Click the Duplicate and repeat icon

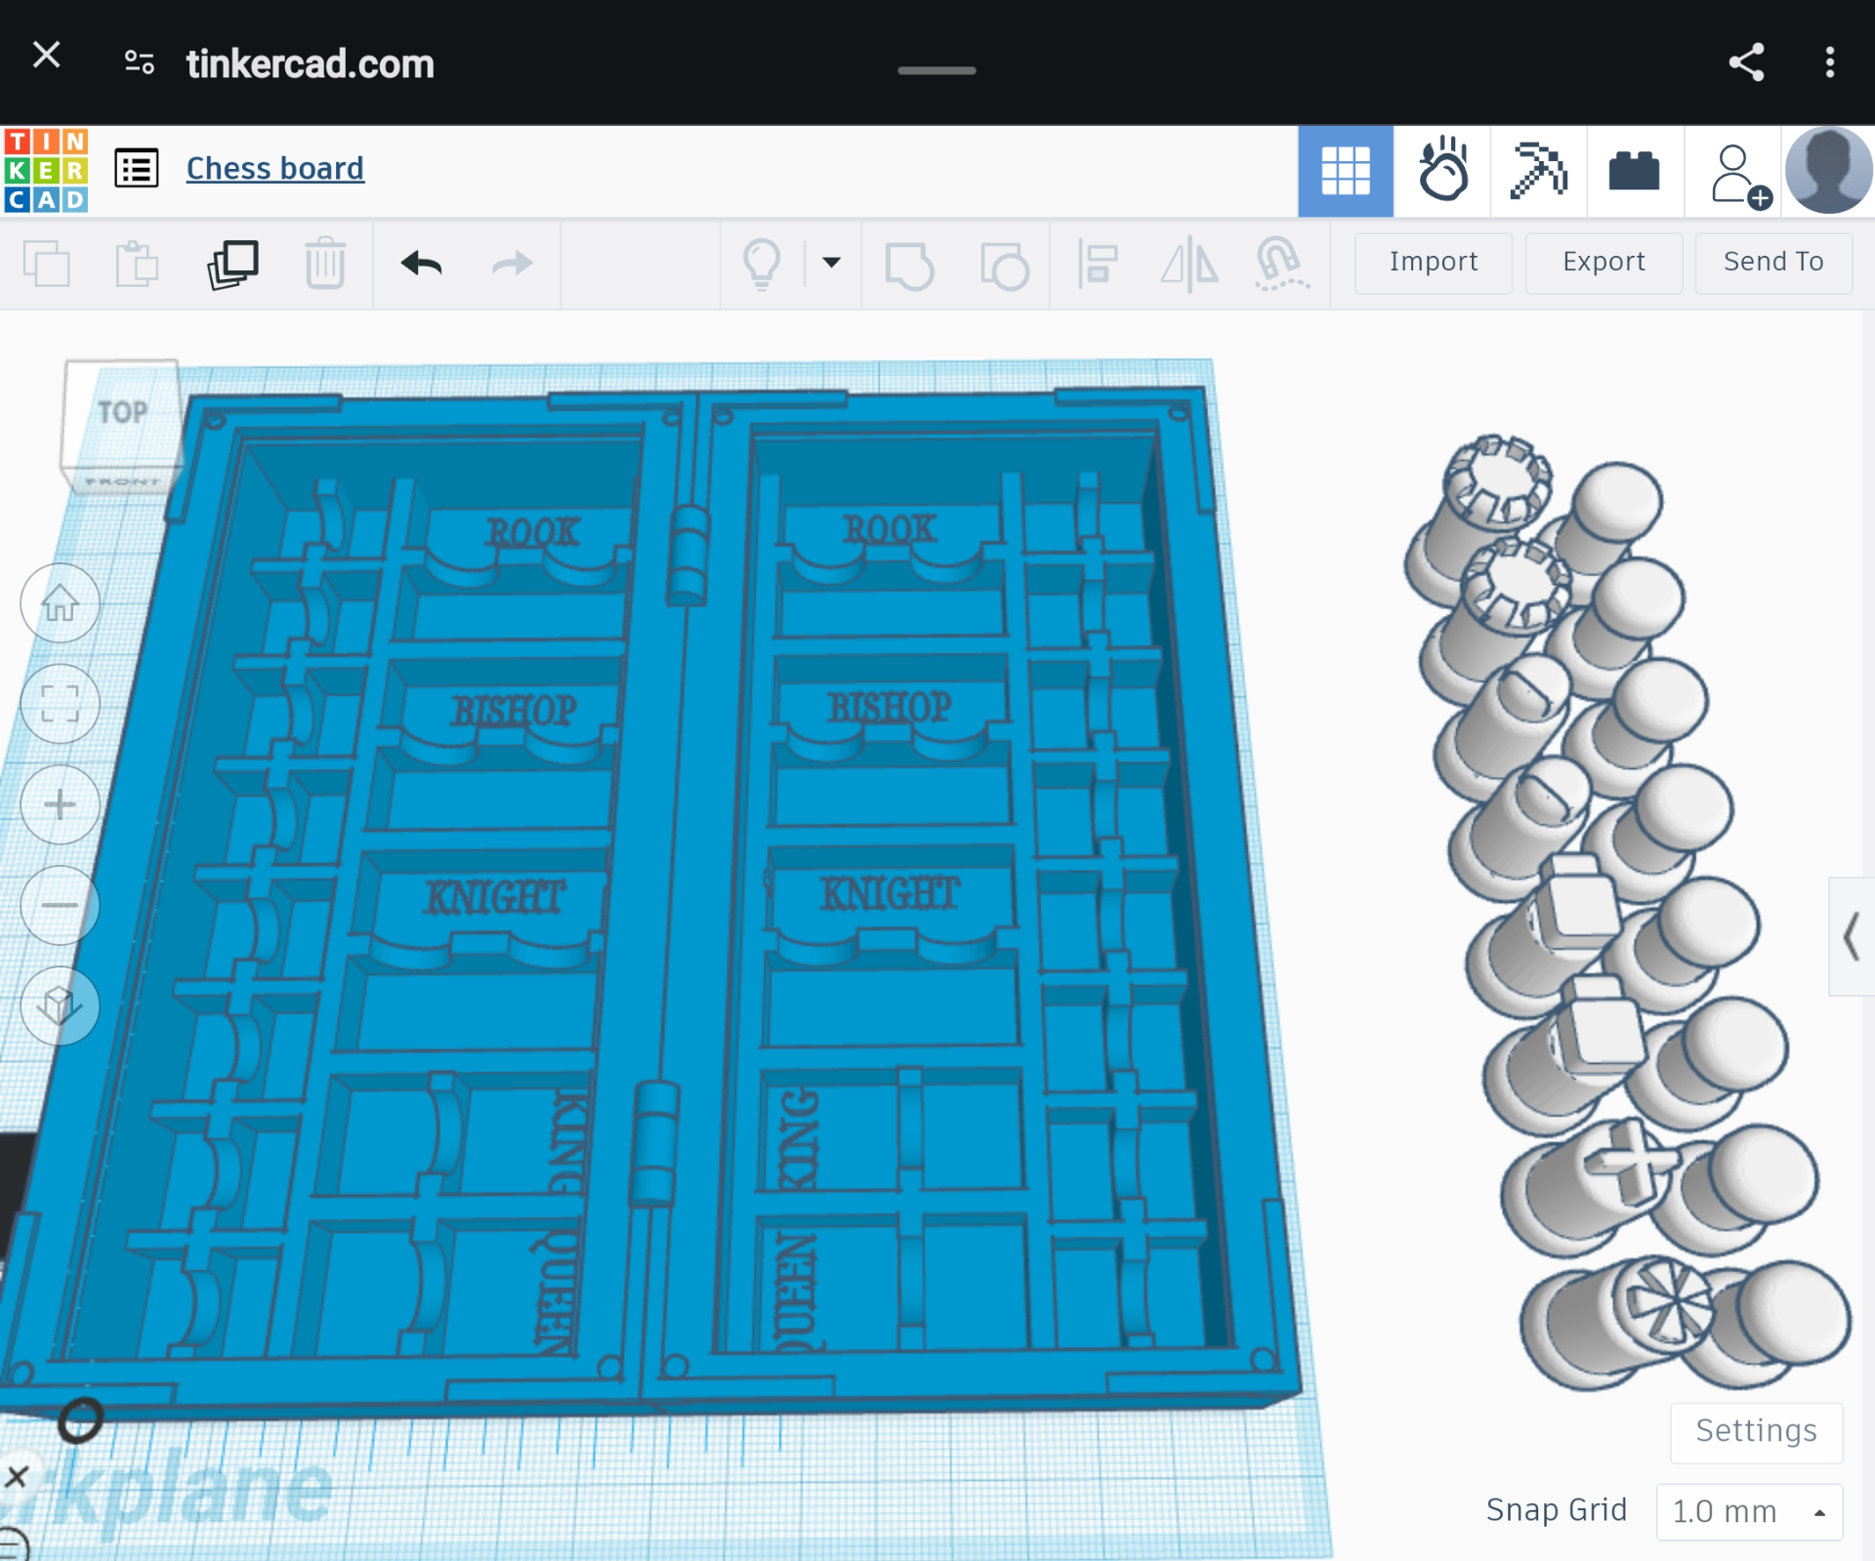(x=232, y=264)
